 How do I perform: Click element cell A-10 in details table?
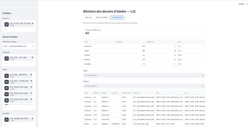pyautogui.click(x=96, y=115)
